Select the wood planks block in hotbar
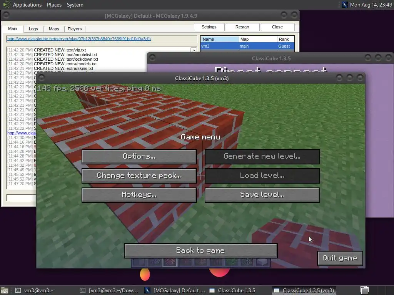 (x=200, y=262)
